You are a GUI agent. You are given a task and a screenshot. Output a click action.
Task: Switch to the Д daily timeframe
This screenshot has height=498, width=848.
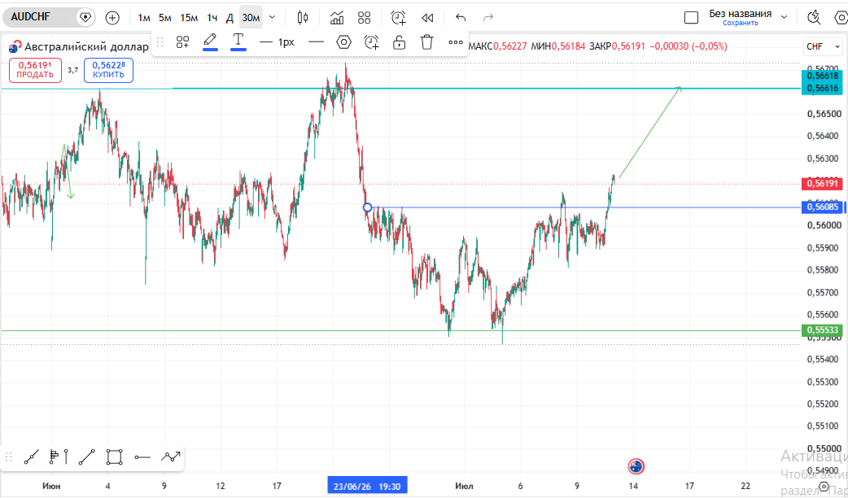click(229, 18)
